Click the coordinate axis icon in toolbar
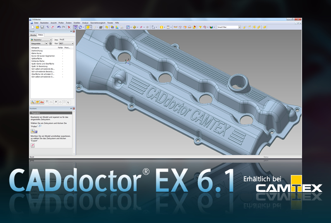Screen dimensions: 331x223 coord(153,27)
